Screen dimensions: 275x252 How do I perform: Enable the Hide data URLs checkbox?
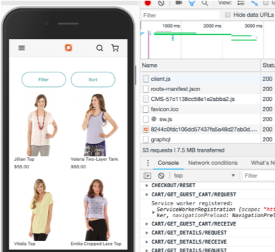tap(228, 15)
